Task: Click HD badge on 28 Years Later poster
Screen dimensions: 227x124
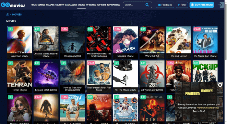Action: tap(143, 63)
